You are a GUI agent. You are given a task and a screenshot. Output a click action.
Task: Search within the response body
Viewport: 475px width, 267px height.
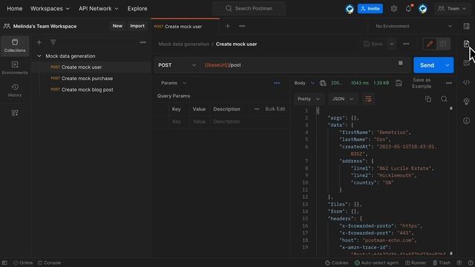[444, 99]
